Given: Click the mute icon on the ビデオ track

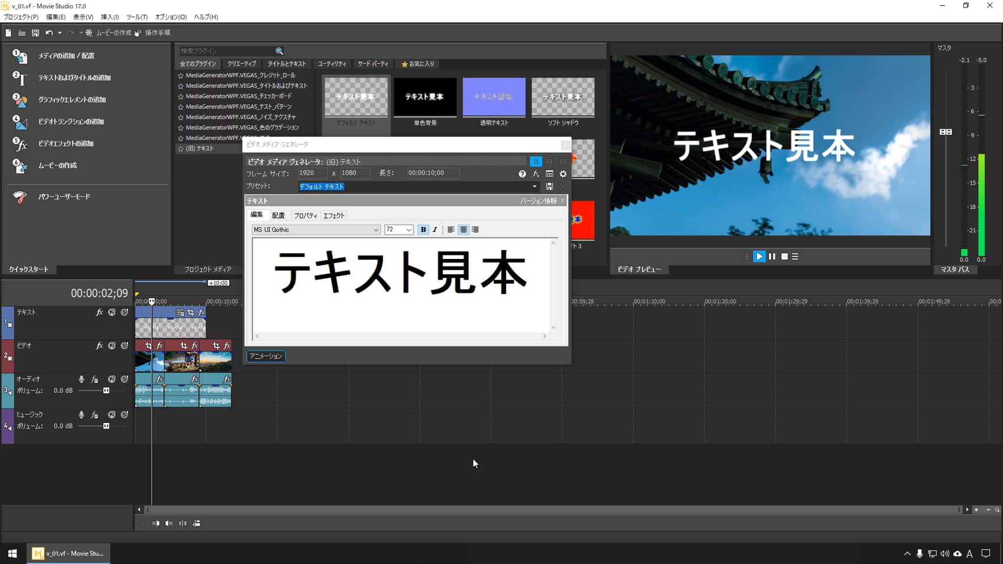Looking at the screenshot, I should 112,346.
